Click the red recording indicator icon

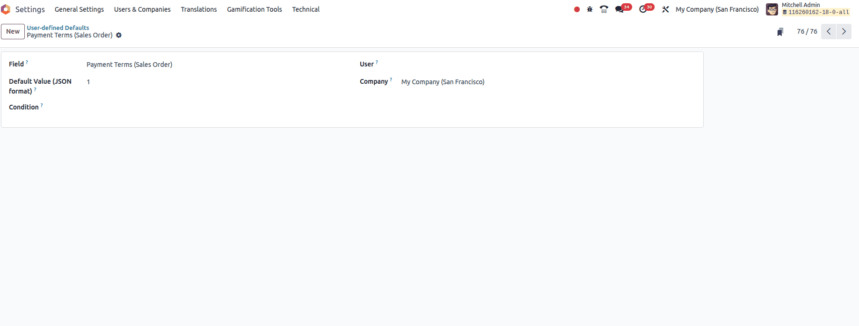(x=577, y=9)
